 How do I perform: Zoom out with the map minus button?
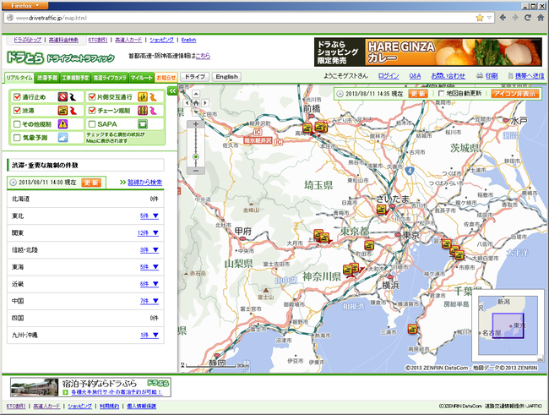click(x=196, y=171)
